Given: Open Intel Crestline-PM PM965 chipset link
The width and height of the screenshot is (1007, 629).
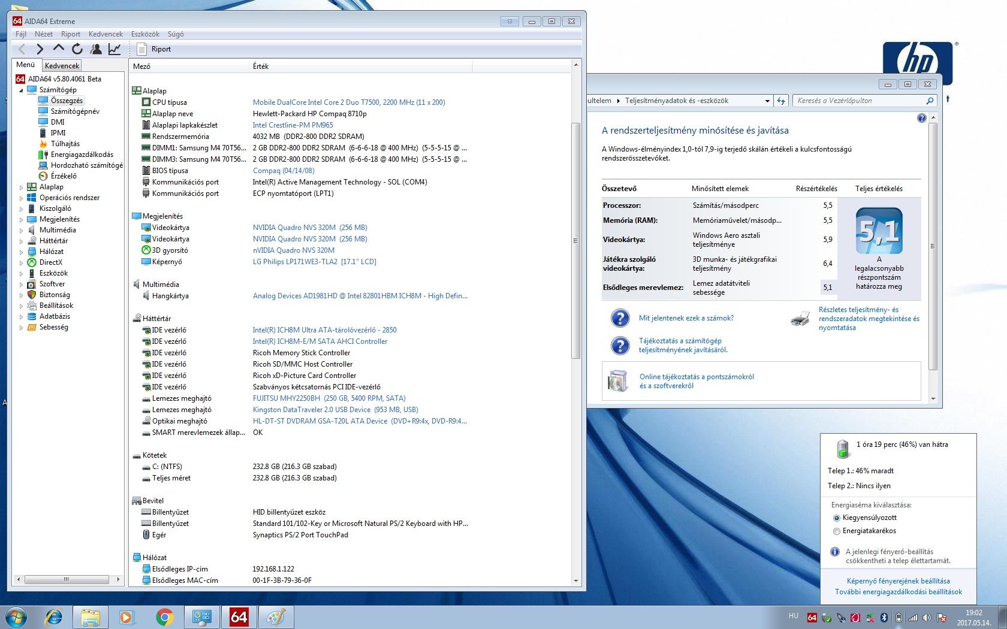Looking at the screenshot, I should pos(293,125).
